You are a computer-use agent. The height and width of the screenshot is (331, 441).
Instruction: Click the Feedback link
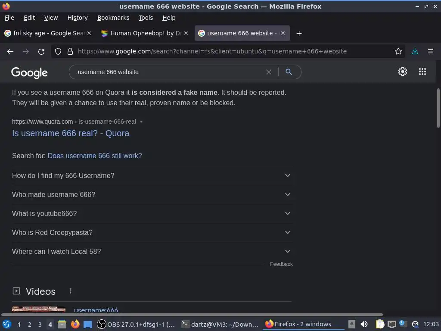pyautogui.click(x=281, y=264)
